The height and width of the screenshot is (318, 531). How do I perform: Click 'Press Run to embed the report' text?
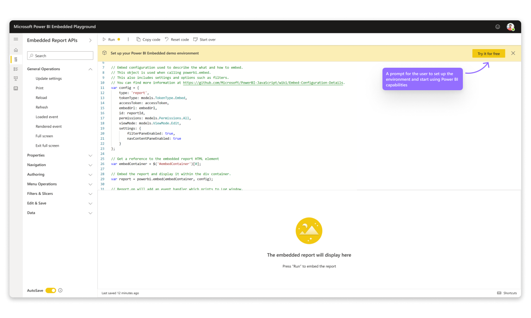pos(309,266)
